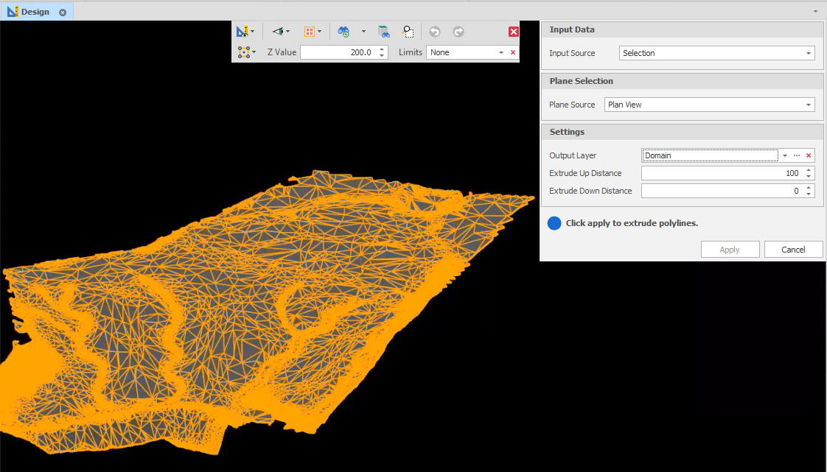The width and height of the screenshot is (827, 472).
Task: Expand the Plane Source dropdown
Action: pyautogui.click(x=808, y=105)
